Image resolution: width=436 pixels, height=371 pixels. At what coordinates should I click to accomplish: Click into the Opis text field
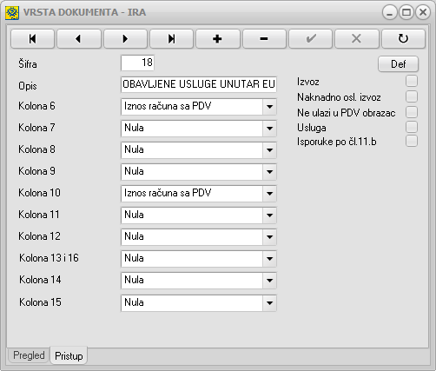(x=199, y=84)
